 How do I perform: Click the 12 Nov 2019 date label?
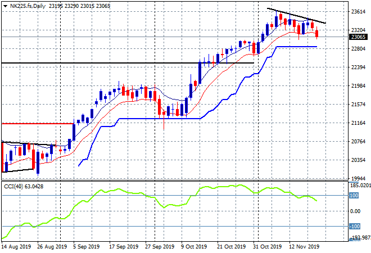pyautogui.click(x=304, y=247)
